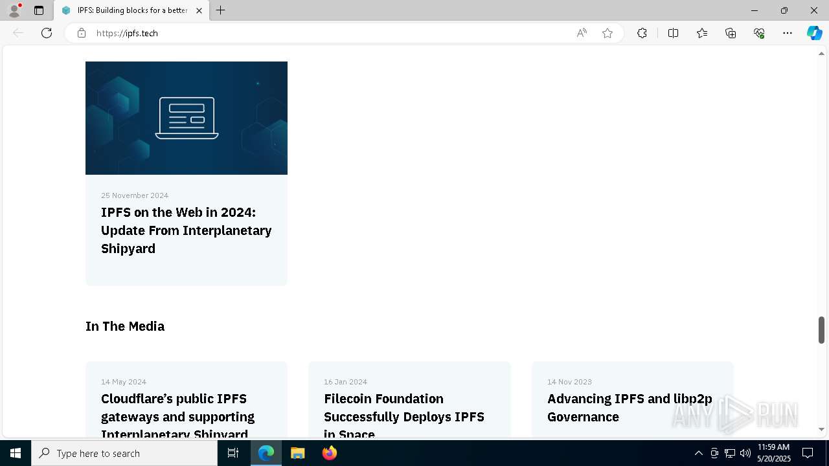Show hidden system tray icons
Image resolution: width=829 pixels, height=466 pixels.
click(x=698, y=453)
